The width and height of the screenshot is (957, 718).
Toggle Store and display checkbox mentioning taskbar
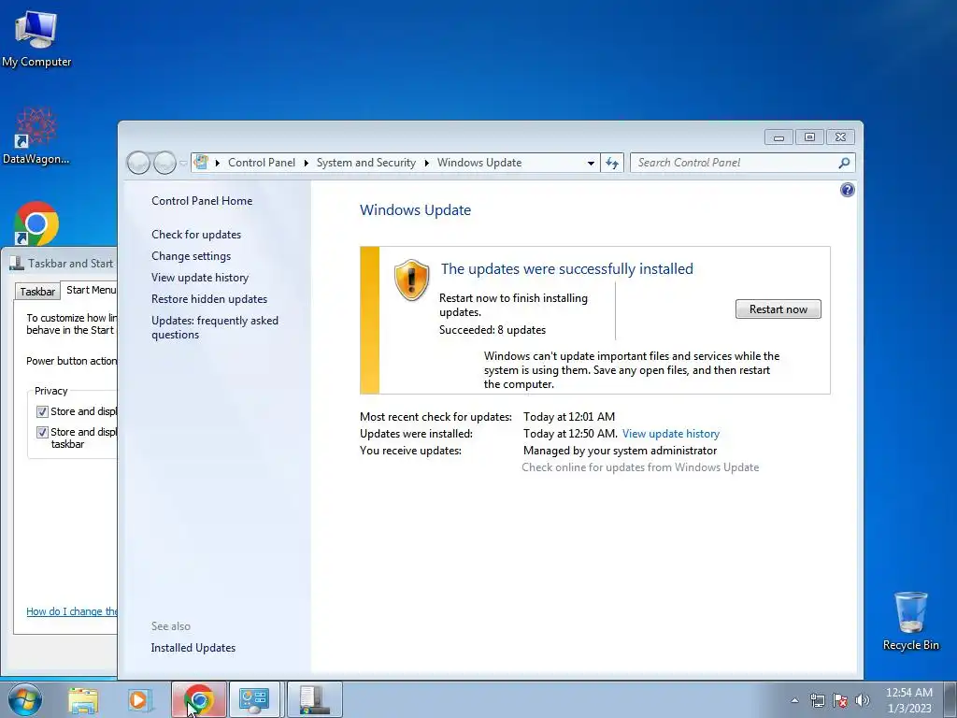click(x=42, y=432)
